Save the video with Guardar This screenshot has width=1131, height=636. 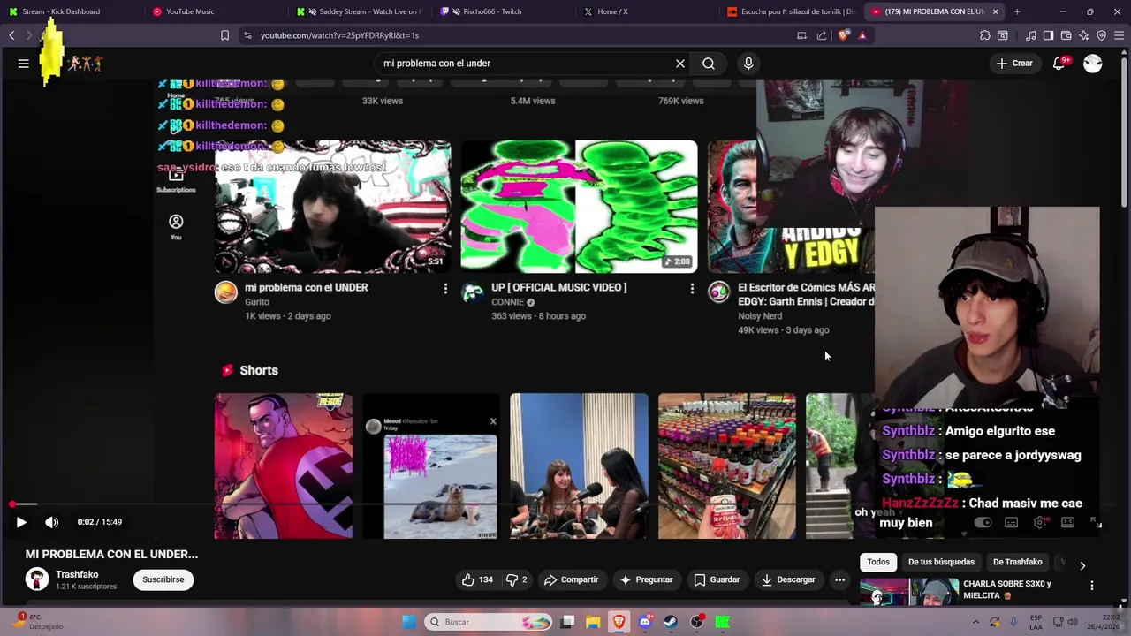(x=717, y=579)
